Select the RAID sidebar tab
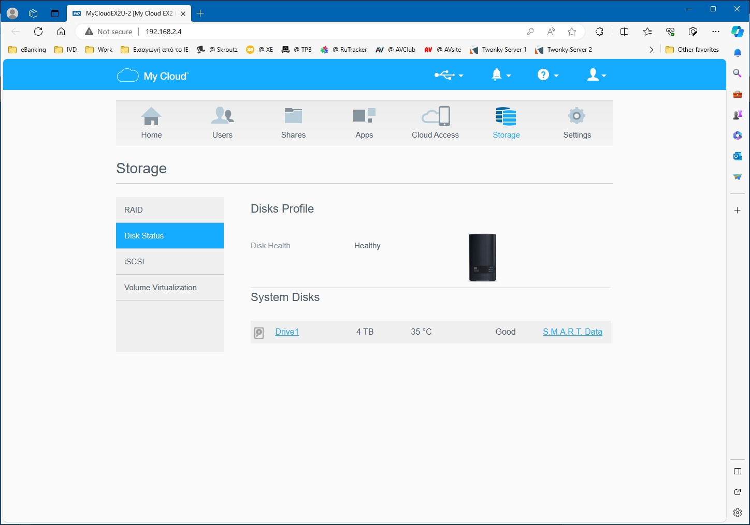This screenshot has height=525, width=750. [x=170, y=210]
